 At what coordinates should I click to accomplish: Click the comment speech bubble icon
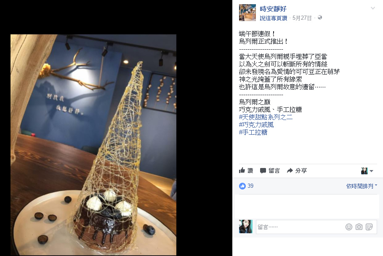[263, 171]
